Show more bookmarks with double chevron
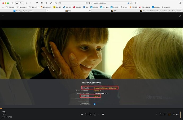Viewport: 183px width, 120px height. [181, 7]
